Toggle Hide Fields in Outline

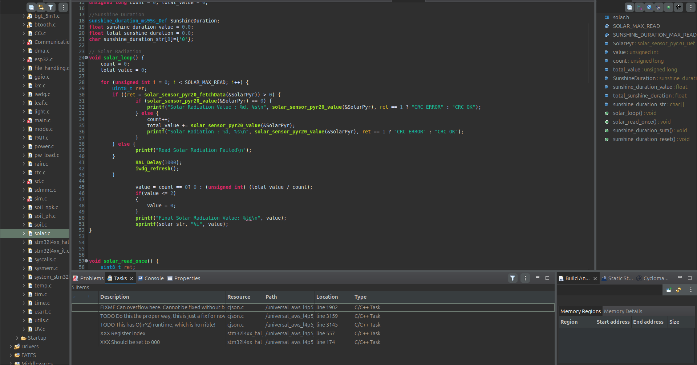(x=649, y=7)
